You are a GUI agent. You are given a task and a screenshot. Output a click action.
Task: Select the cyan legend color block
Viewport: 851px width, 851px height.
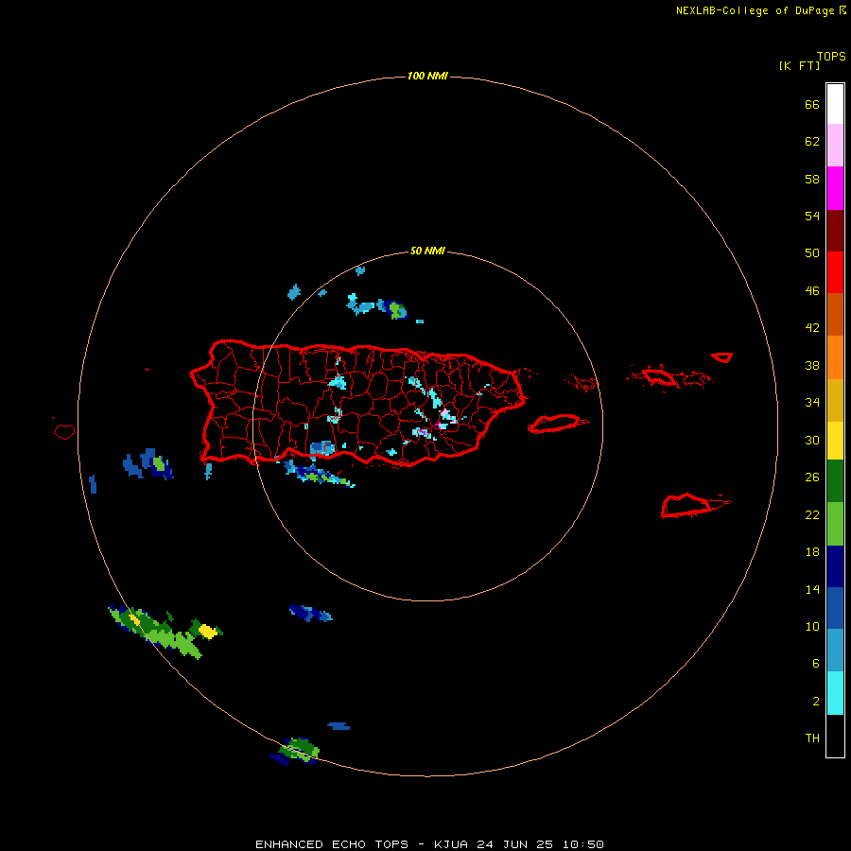[x=835, y=693]
